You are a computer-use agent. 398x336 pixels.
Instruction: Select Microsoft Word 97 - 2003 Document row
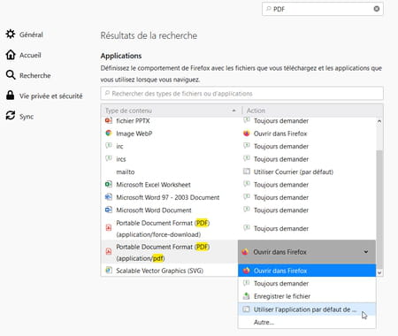click(239, 197)
